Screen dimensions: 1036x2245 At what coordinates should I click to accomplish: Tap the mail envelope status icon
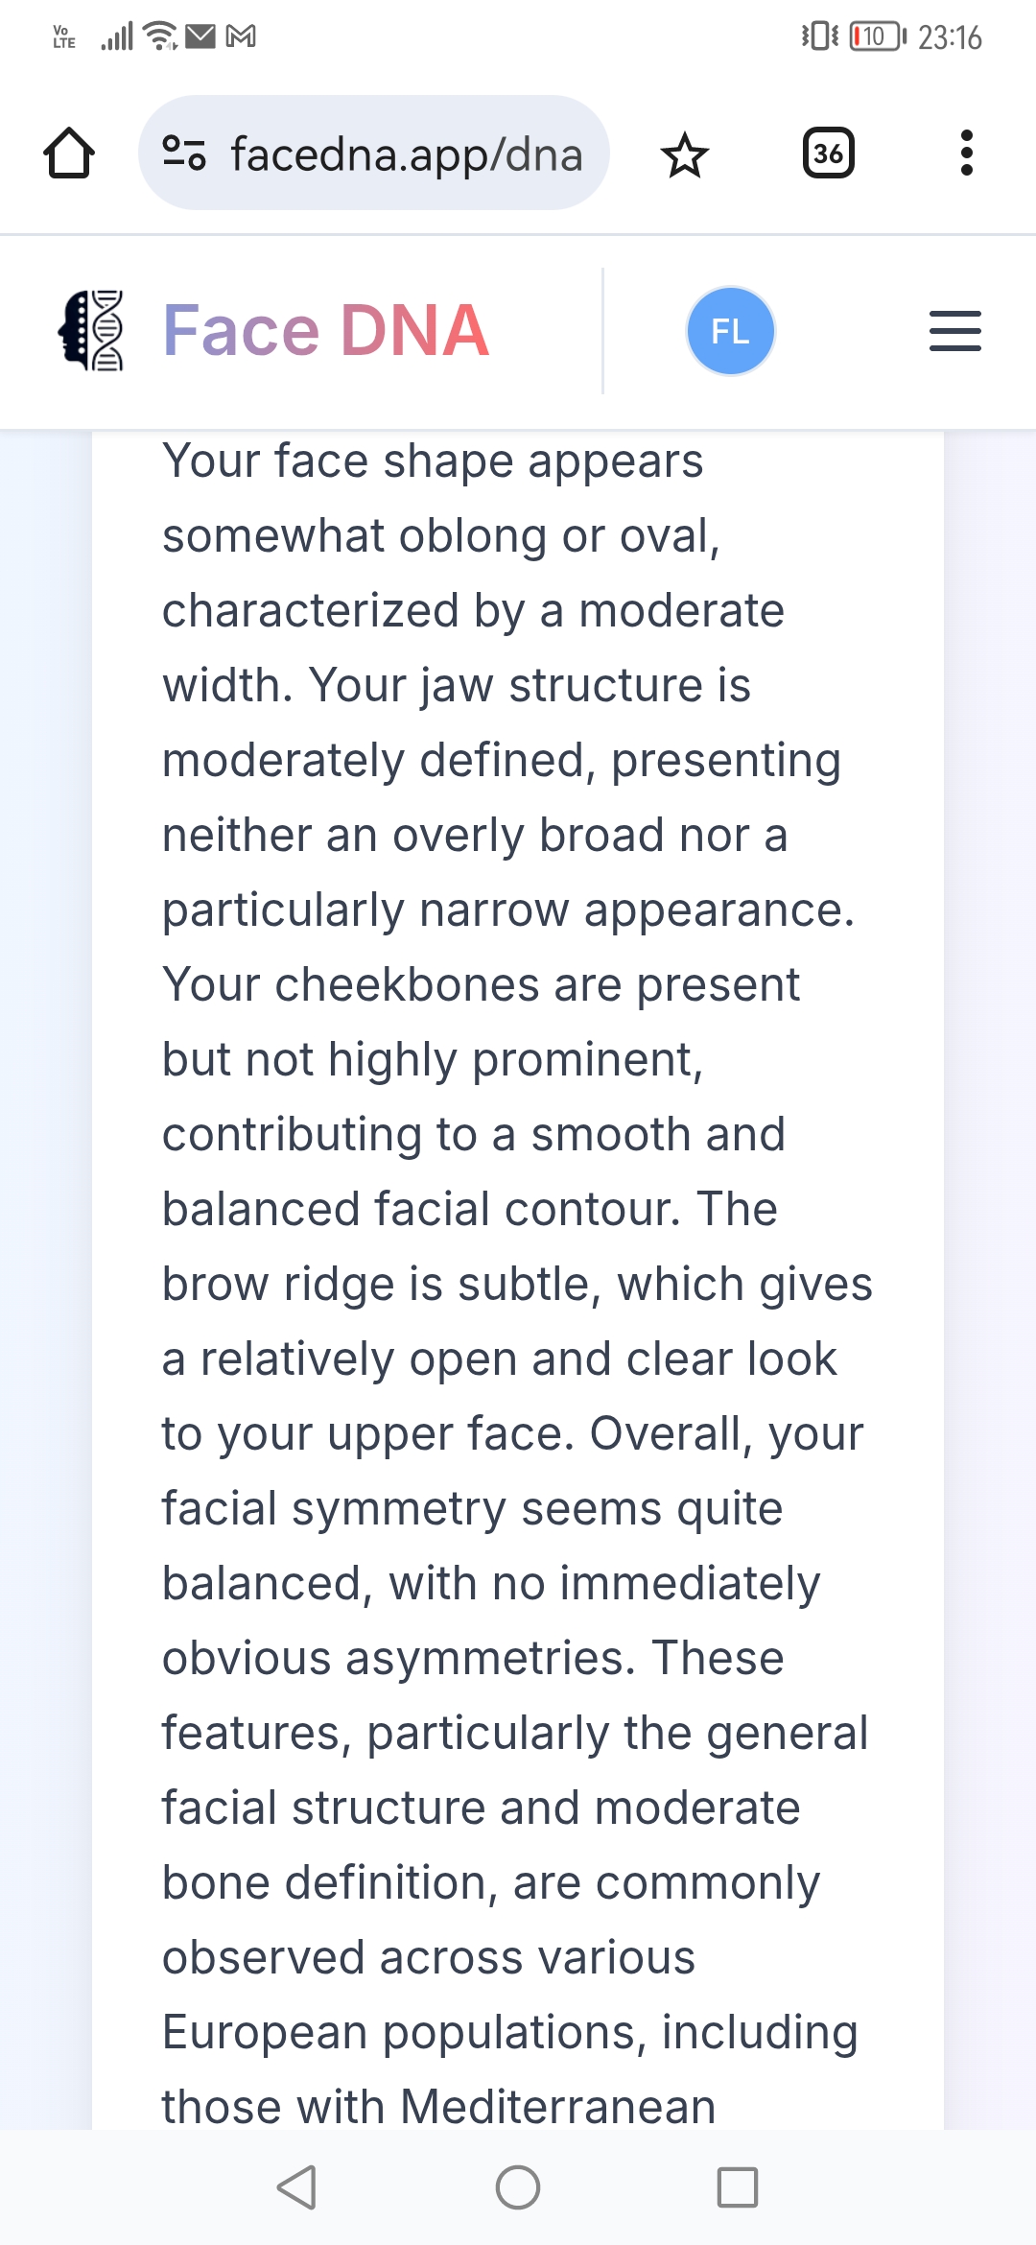(200, 36)
